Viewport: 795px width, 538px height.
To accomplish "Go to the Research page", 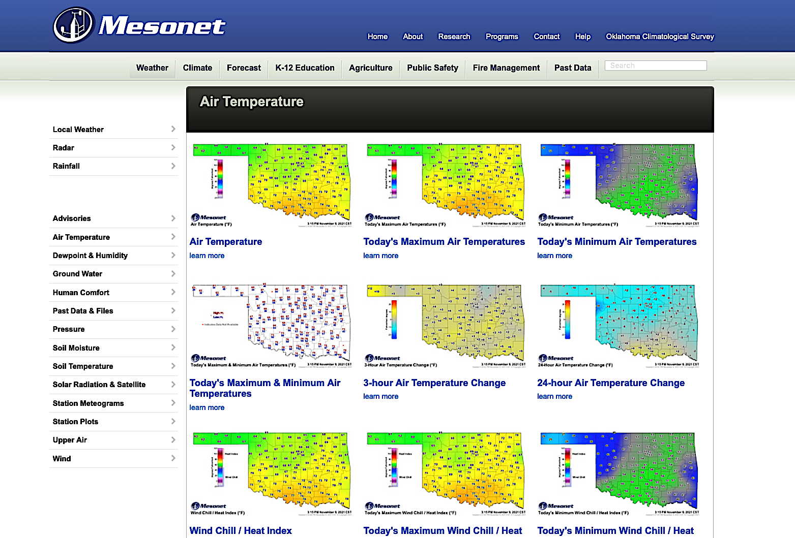I will pos(454,37).
